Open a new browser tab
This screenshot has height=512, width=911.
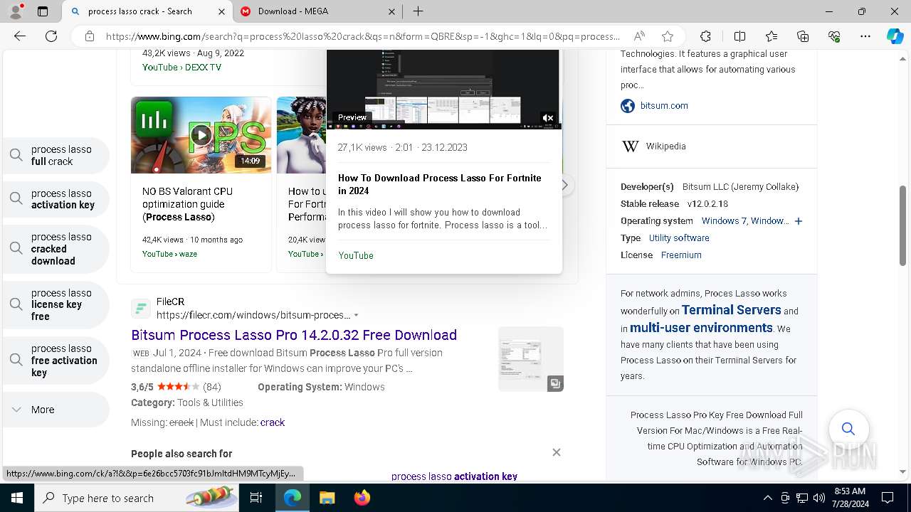[x=418, y=11]
